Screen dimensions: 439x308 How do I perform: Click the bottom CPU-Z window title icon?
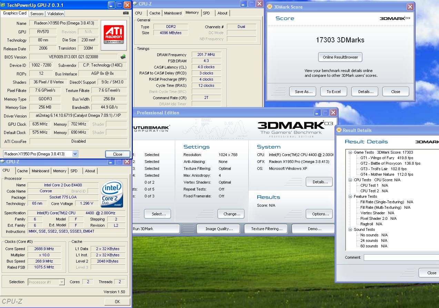(3, 162)
